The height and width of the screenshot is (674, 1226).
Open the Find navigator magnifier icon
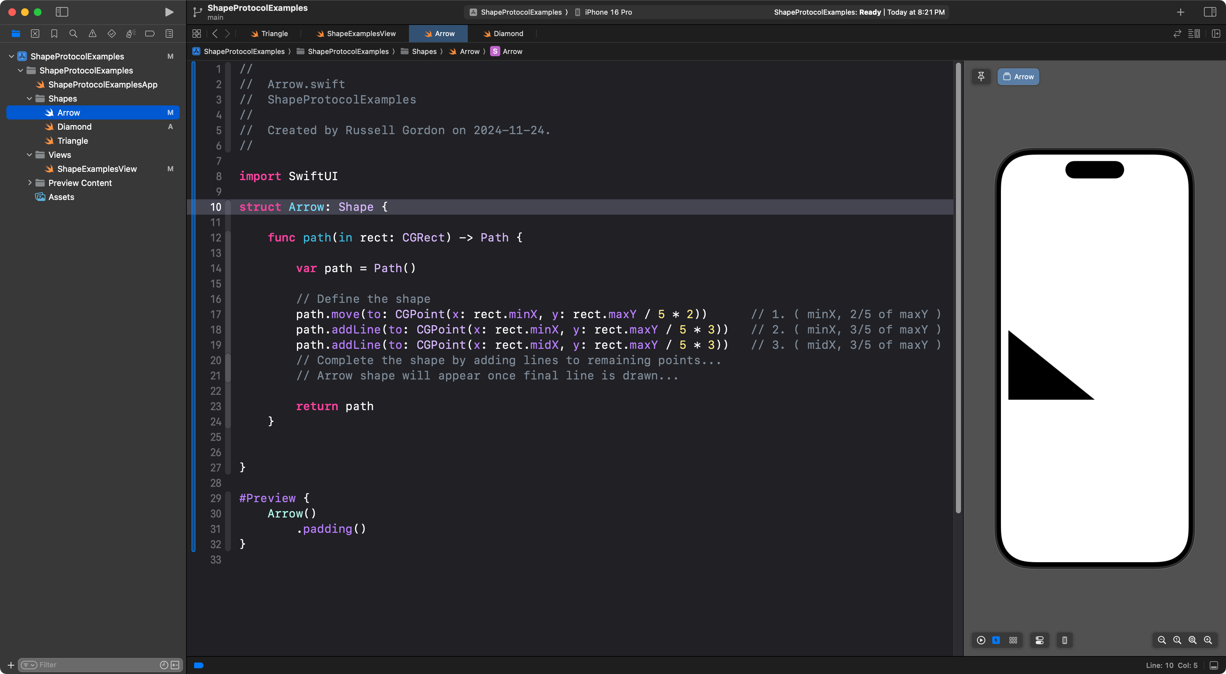pyautogui.click(x=73, y=33)
